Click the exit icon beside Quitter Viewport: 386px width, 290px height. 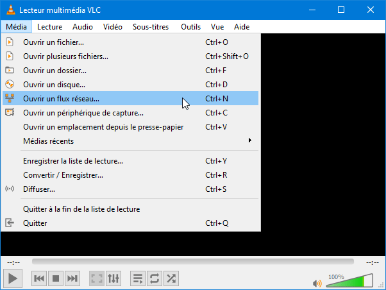(10, 223)
